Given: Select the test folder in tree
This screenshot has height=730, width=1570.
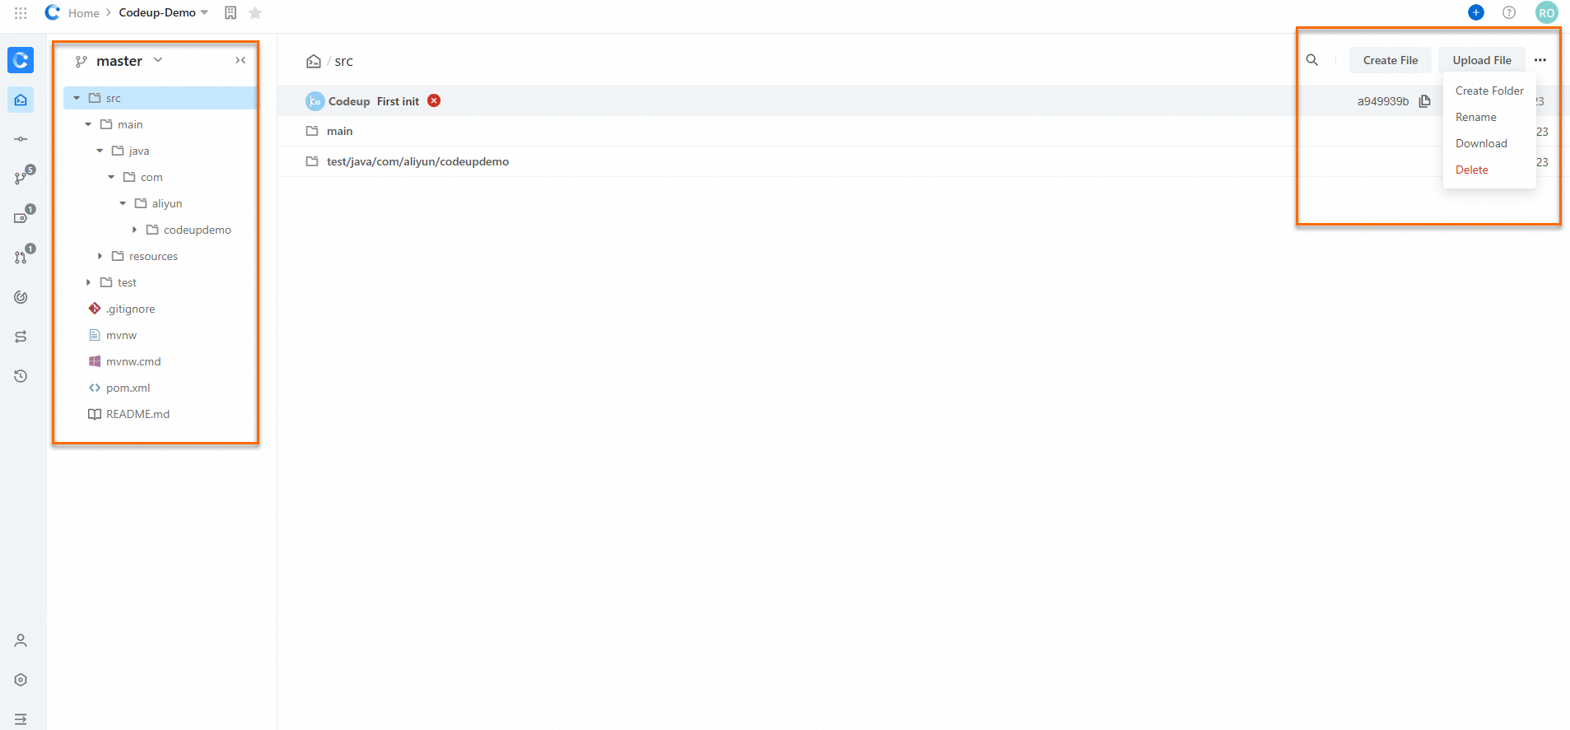Looking at the screenshot, I should [x=126, y=282].
